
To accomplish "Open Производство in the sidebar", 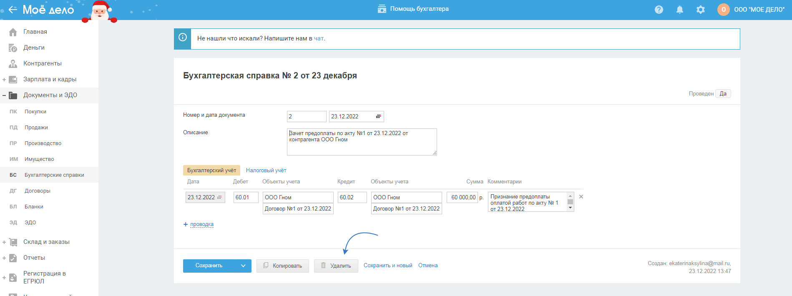I will click(x=43, y=143).
